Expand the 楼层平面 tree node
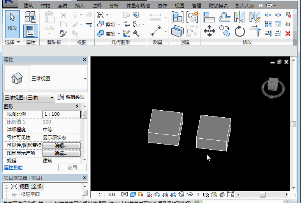The height and width of the screenshot is (203, 301). [14, 194]
